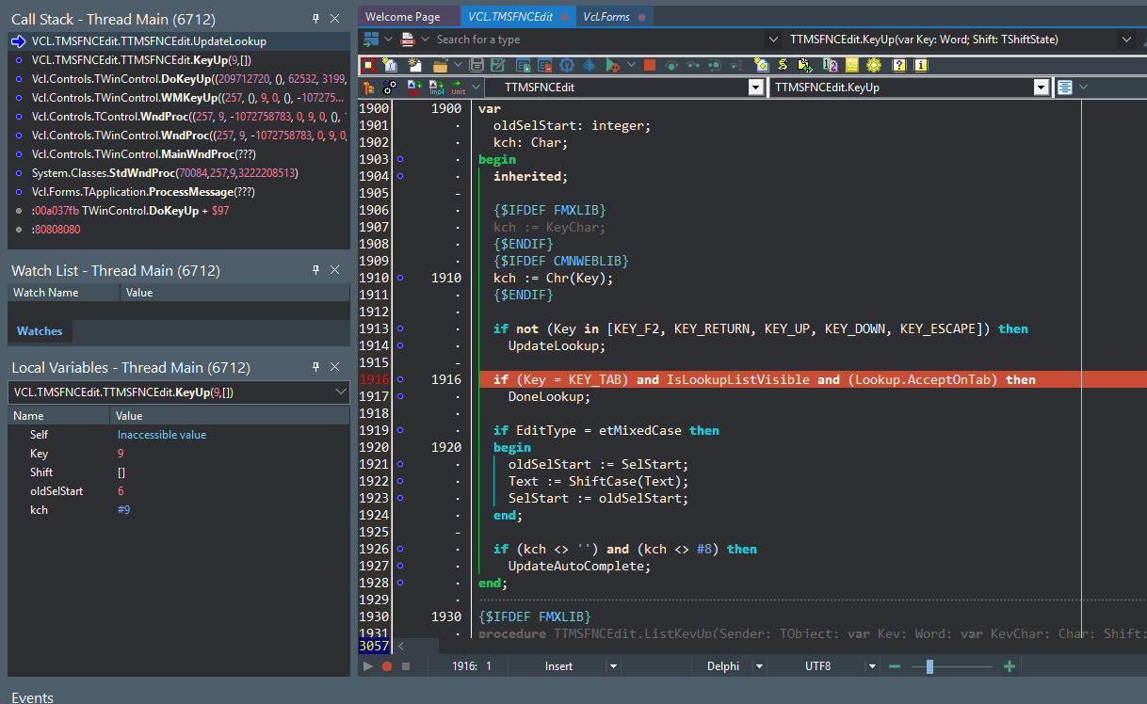Open the TTMSFNCEdit.KeyUp method combo dropdown
This screenshot has width=1147, height=704.
click(1042, 87)
